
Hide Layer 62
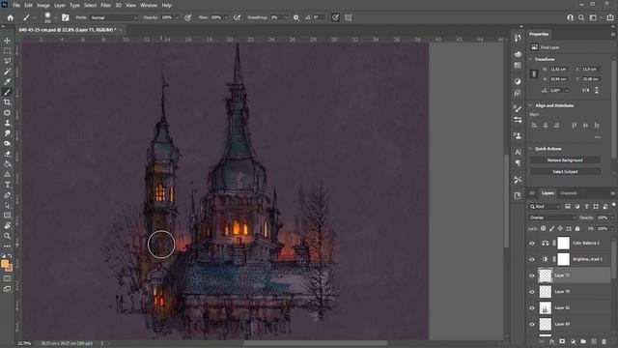[x=532, y=307]
